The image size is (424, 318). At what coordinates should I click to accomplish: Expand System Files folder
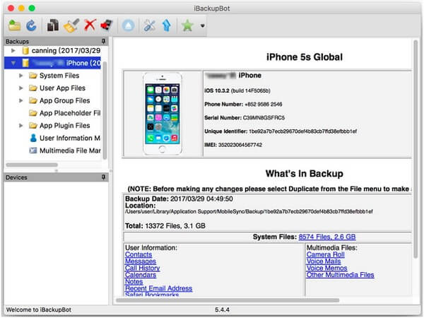(20, 76)
